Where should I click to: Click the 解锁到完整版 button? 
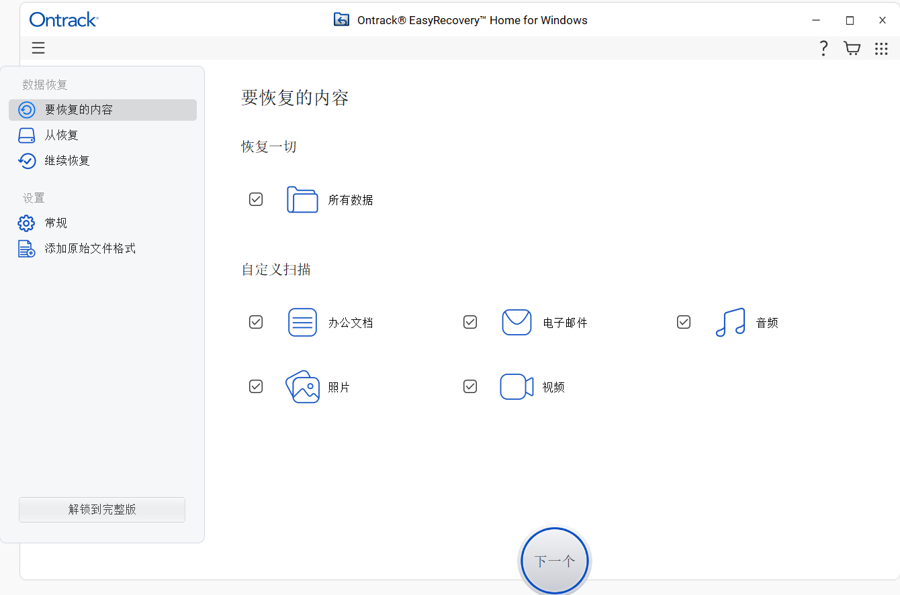click(102, 510)
